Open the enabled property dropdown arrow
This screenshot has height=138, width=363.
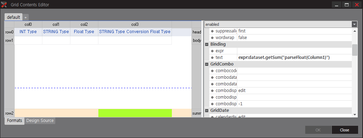354,24
